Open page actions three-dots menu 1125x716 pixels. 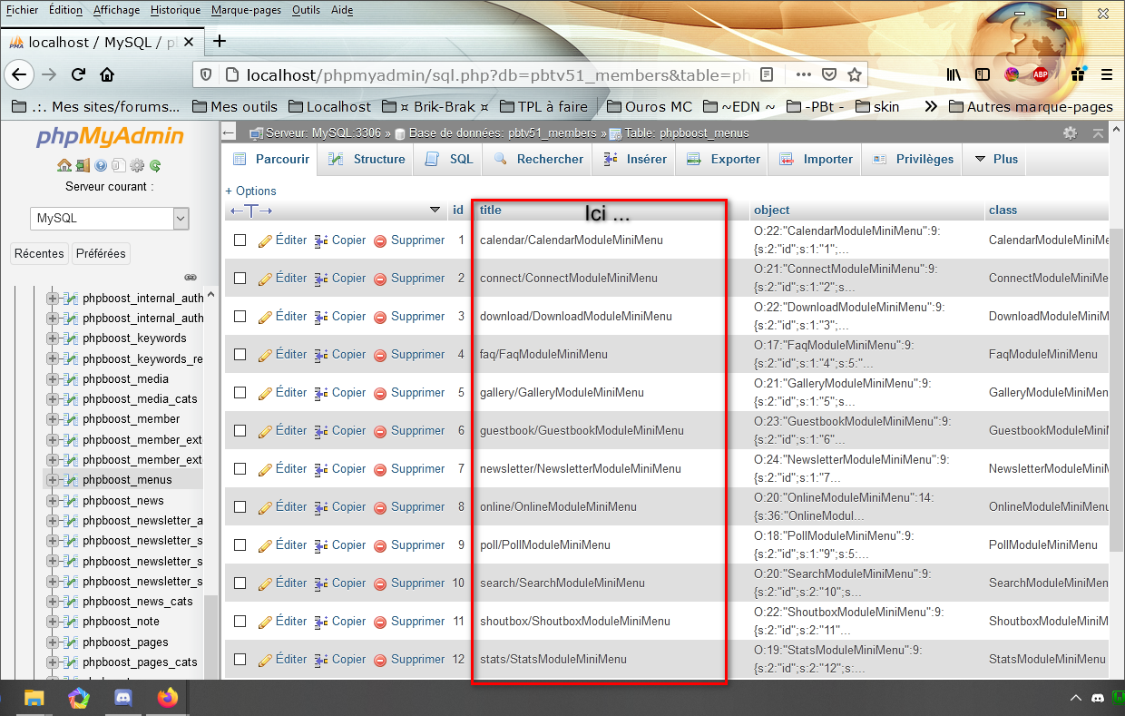click(803, 74)
